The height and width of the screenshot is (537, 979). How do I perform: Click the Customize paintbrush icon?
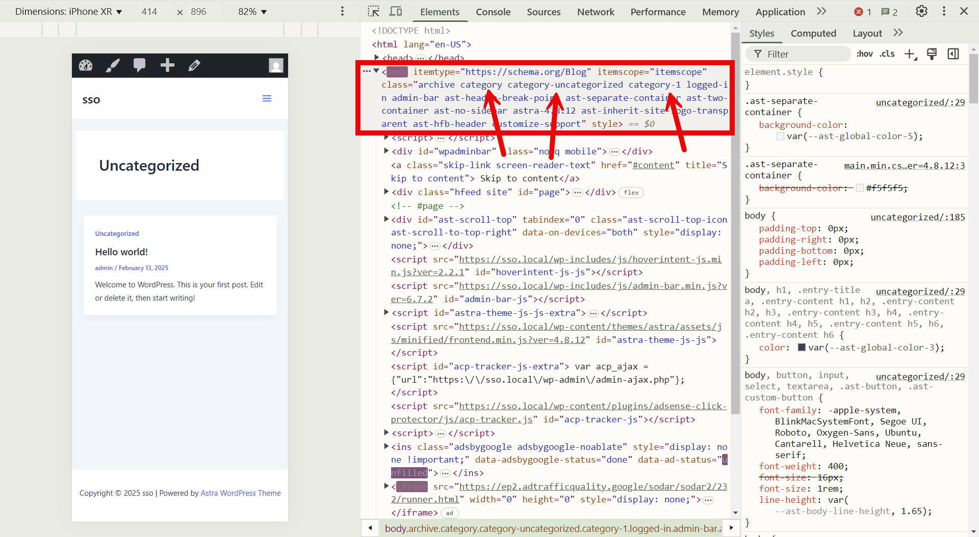pyautogui.click(x=113, y=65)
